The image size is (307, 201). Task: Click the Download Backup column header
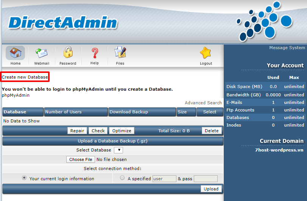[142, 112]
